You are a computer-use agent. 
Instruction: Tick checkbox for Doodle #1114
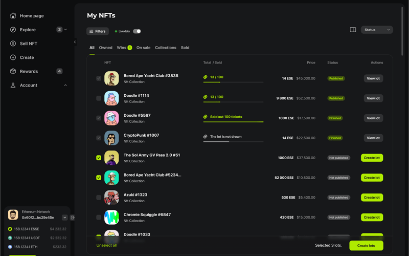[99, 98]
